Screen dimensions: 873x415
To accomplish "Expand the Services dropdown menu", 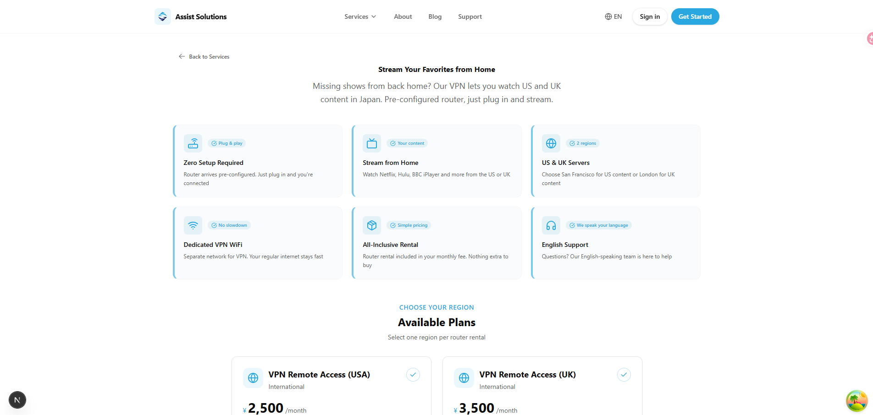I will coord(360,16).
